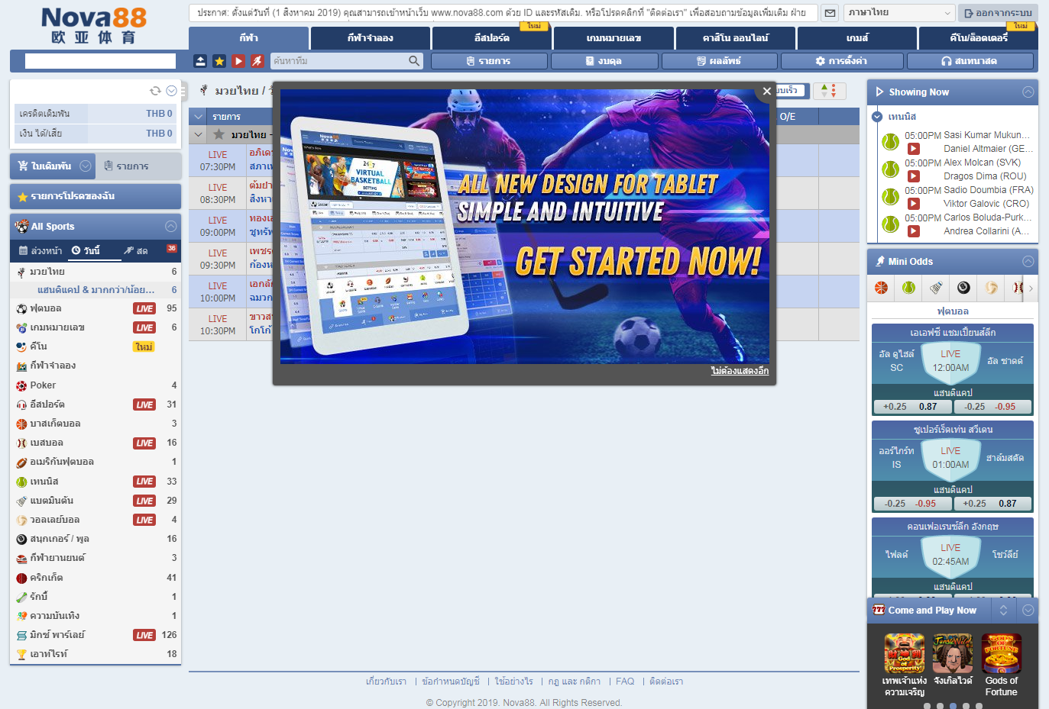The width and height of the screenshot is (1049, 709).
Task: Select tennis ball icon in Mini Odds
Action: (x=908, y=288)
